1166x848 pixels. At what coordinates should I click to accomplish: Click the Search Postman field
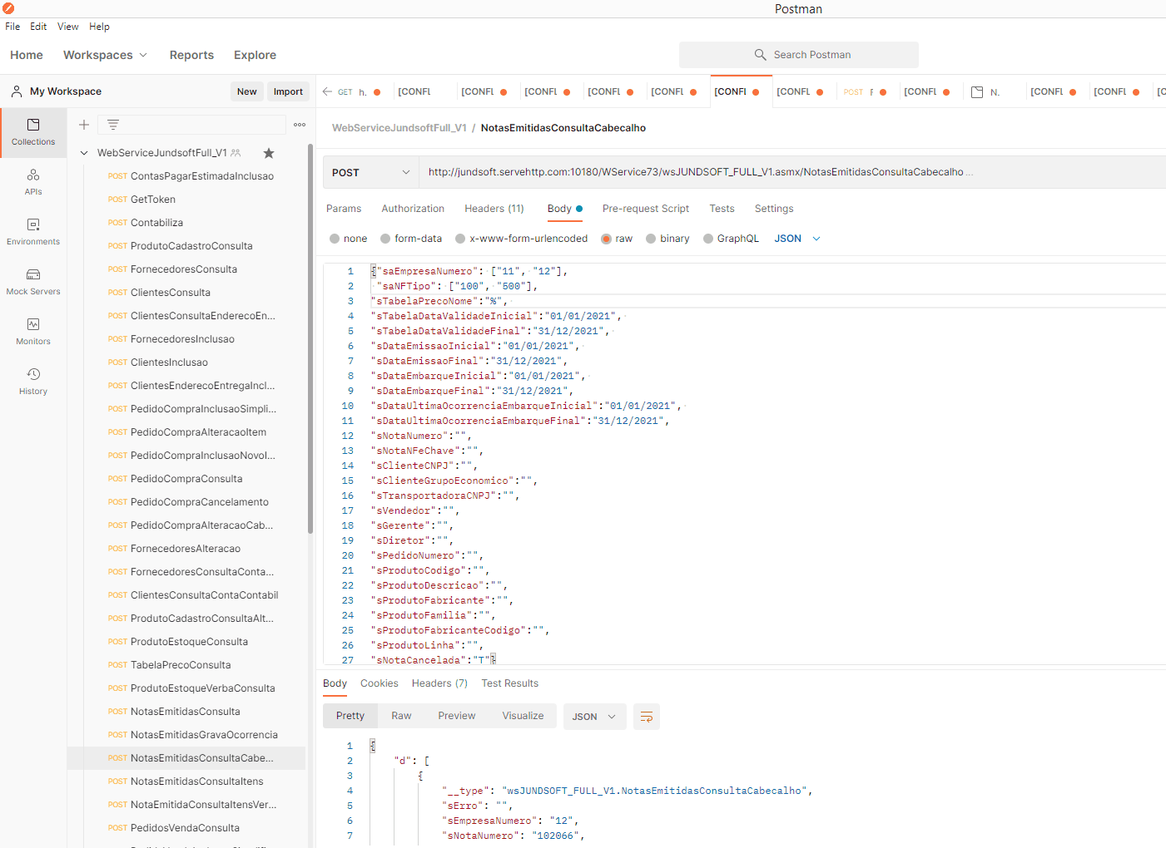click(799, 55)
